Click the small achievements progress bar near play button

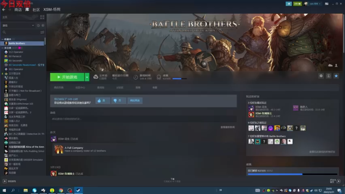179,78
